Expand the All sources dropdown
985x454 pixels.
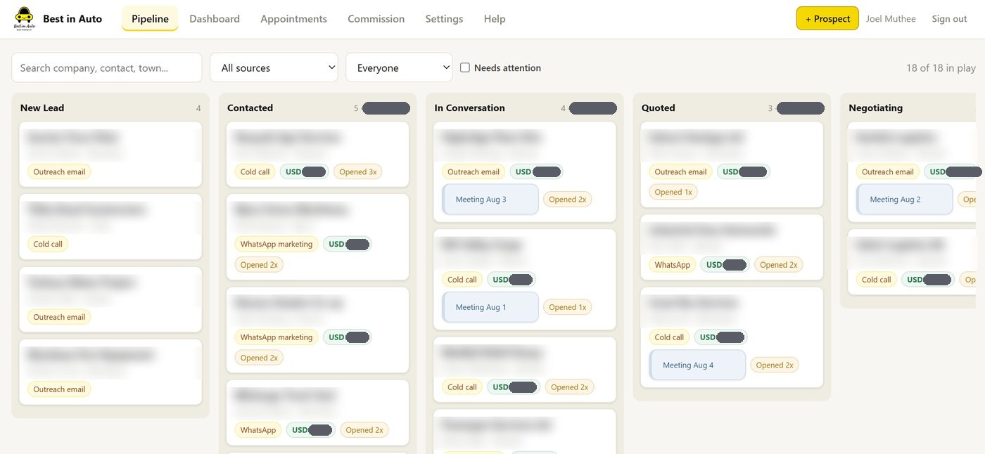point(274,67)
